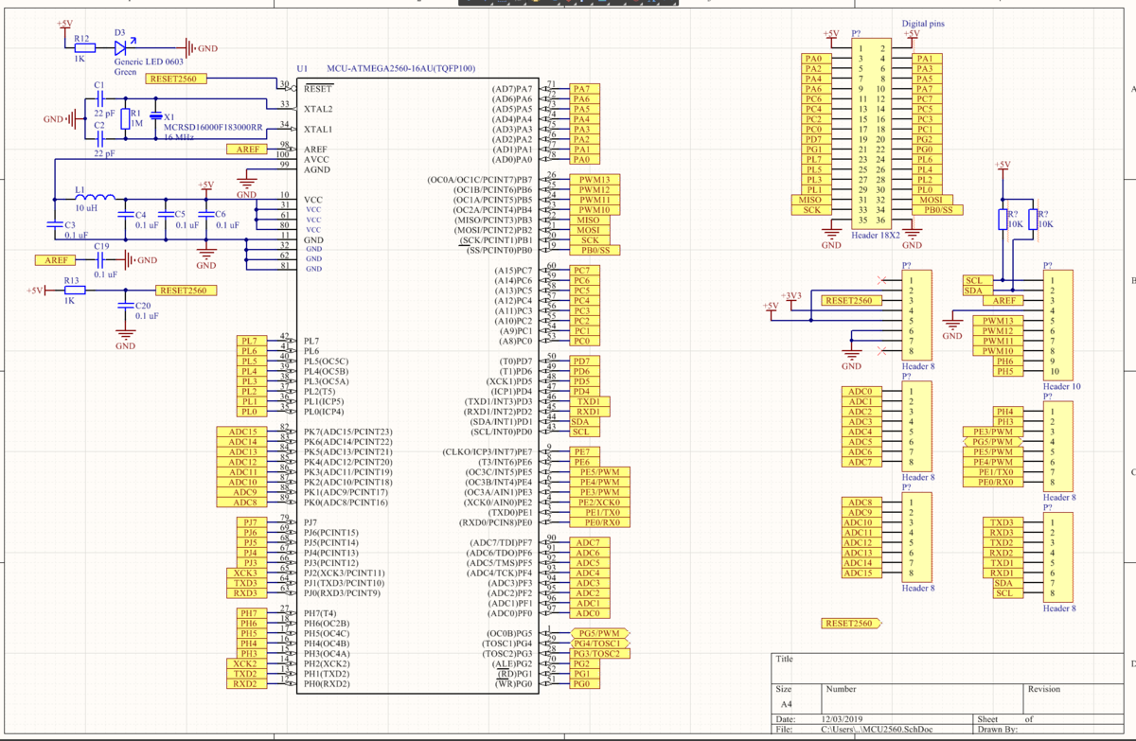Select the L1 10 uH inductor

(95, 199)
